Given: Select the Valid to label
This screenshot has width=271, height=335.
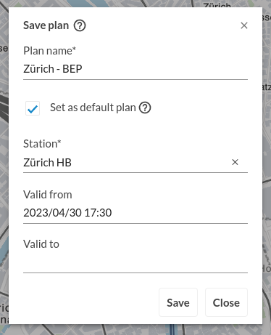Looking at the screenshot, I should (x=41, y=244).
